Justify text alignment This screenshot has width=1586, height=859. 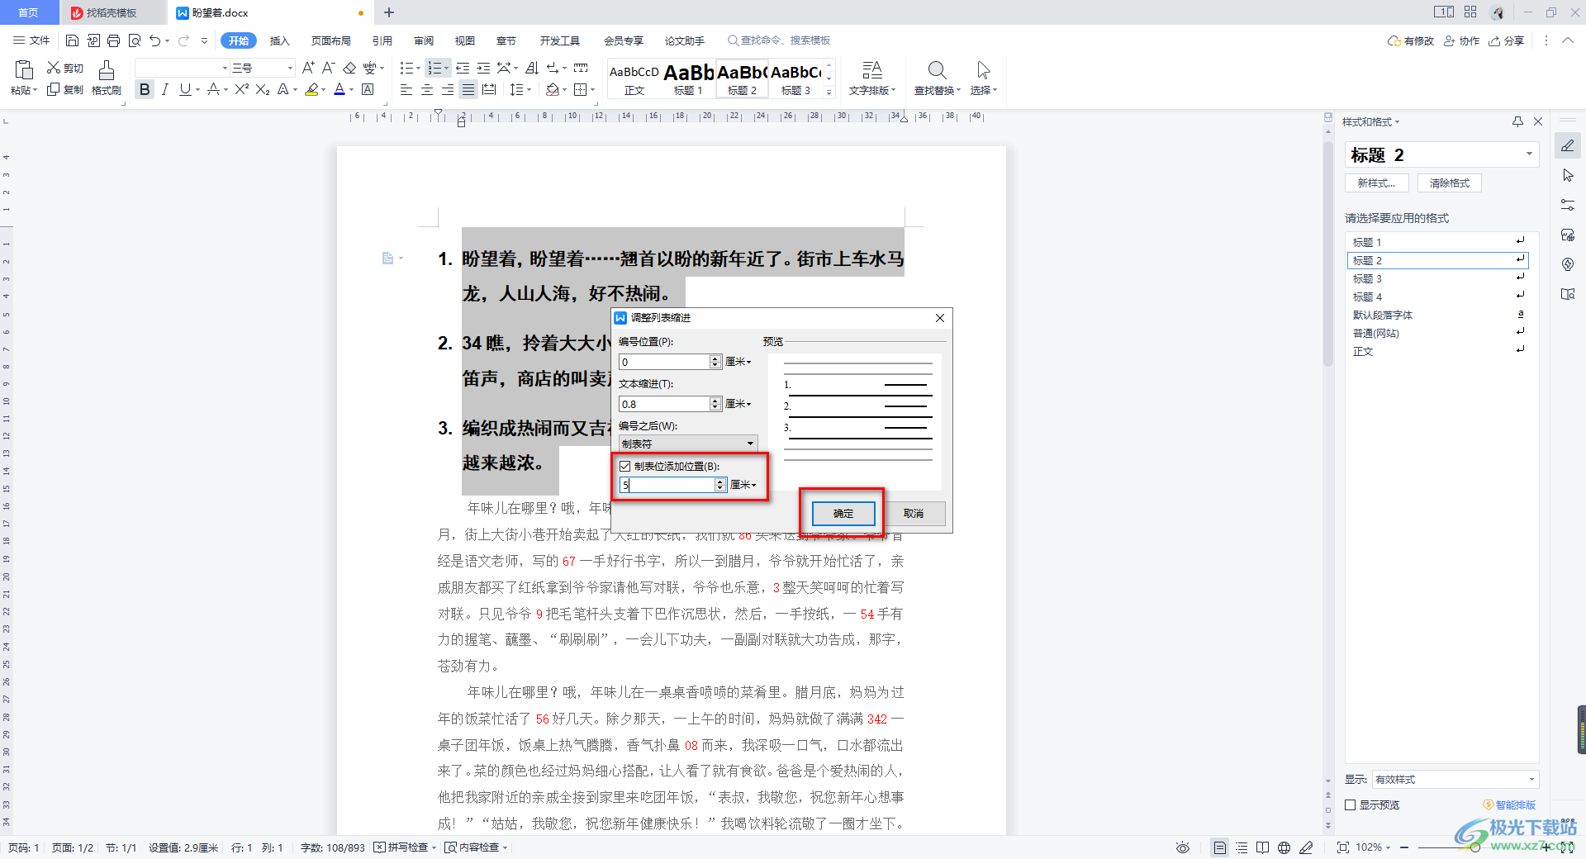tap(468, 89)
